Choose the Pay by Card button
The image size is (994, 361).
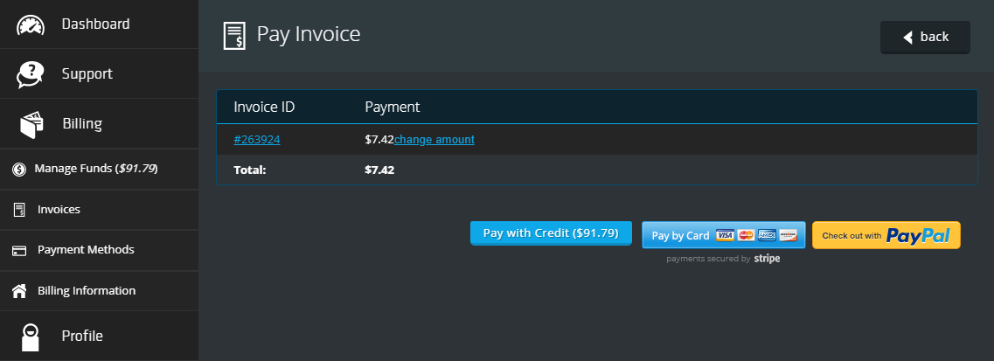[x=723, y=236]
